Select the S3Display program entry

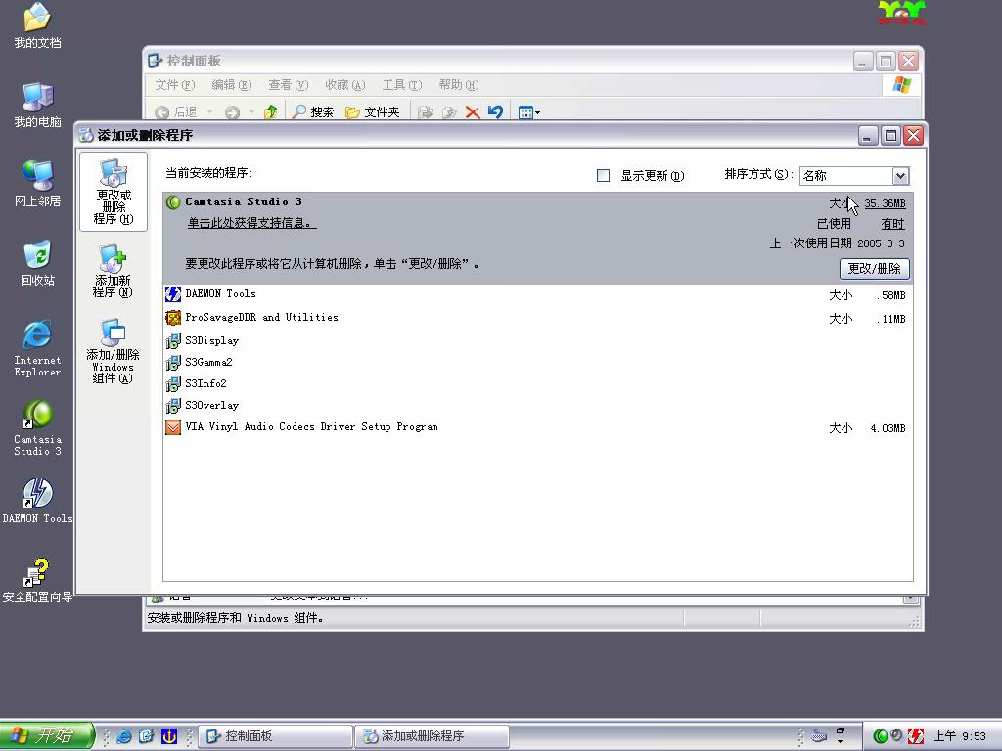click(538, 341)
